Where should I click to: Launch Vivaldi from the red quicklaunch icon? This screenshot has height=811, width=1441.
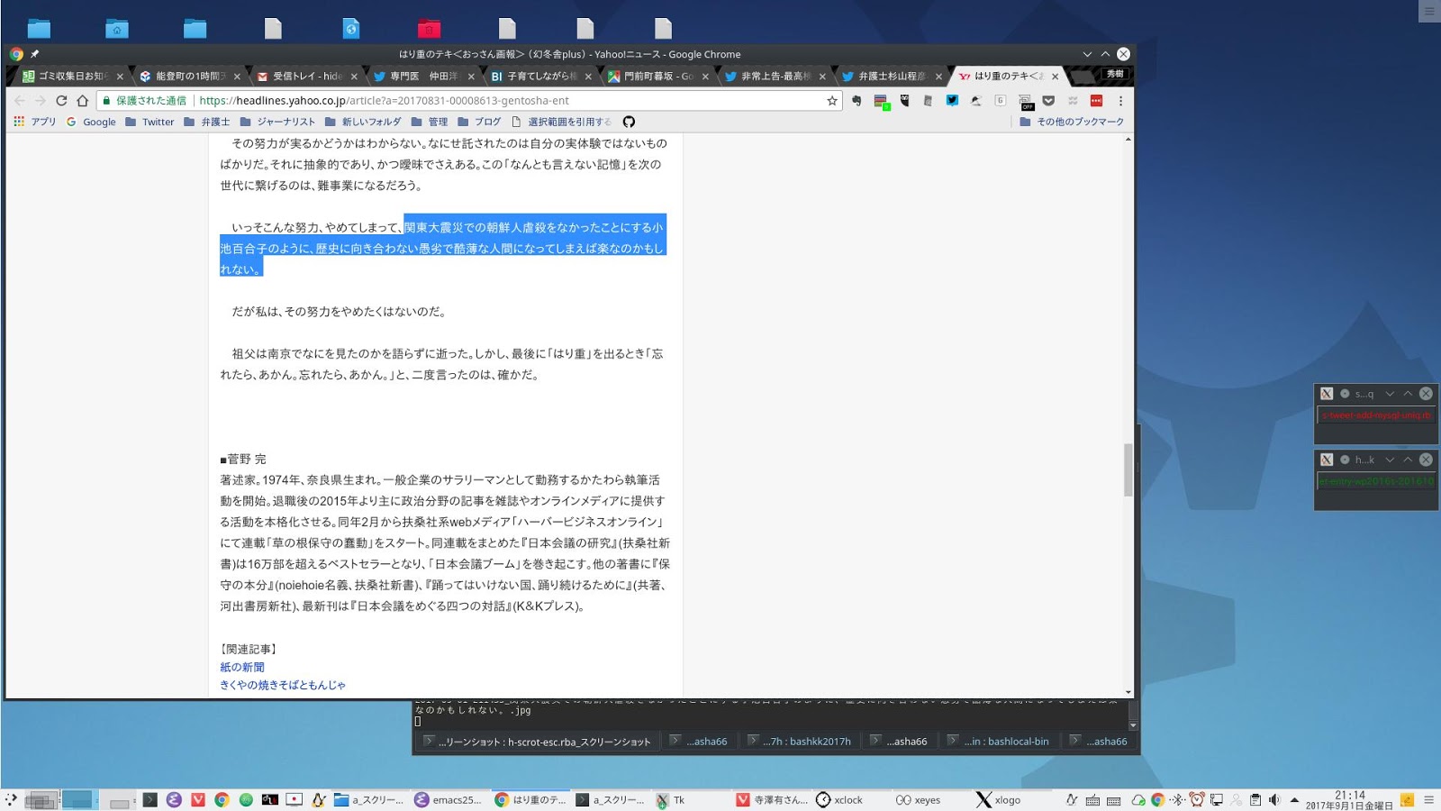click(x=198, y=799)
